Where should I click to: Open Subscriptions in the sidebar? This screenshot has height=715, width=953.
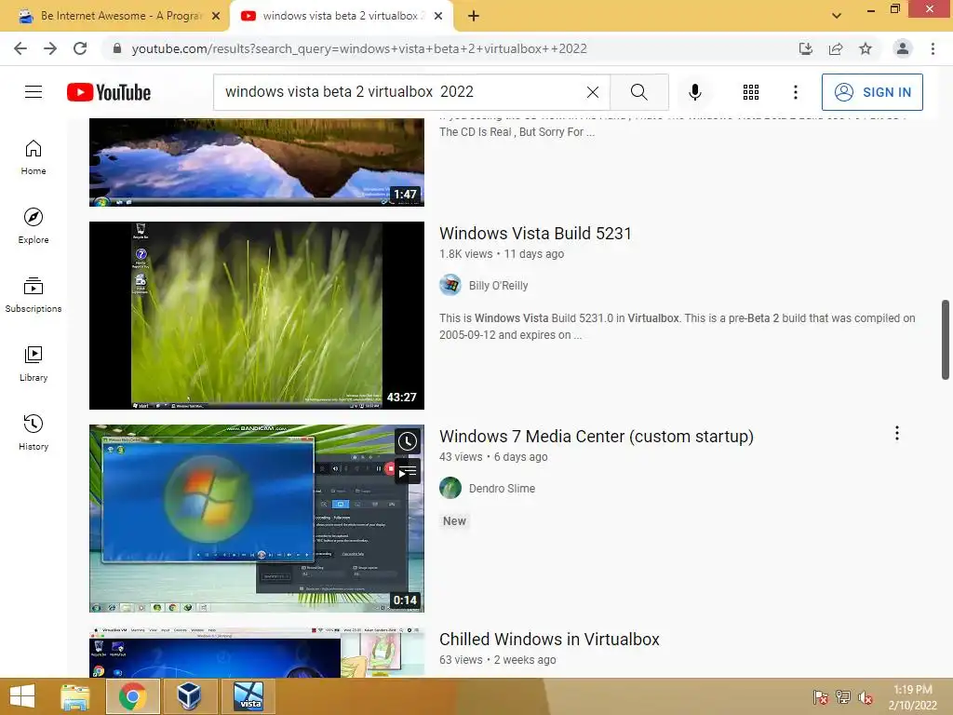(x=34, y=295)
